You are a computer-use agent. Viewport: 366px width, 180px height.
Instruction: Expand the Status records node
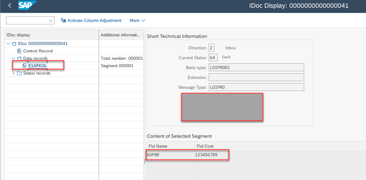(x=14, y=73)
